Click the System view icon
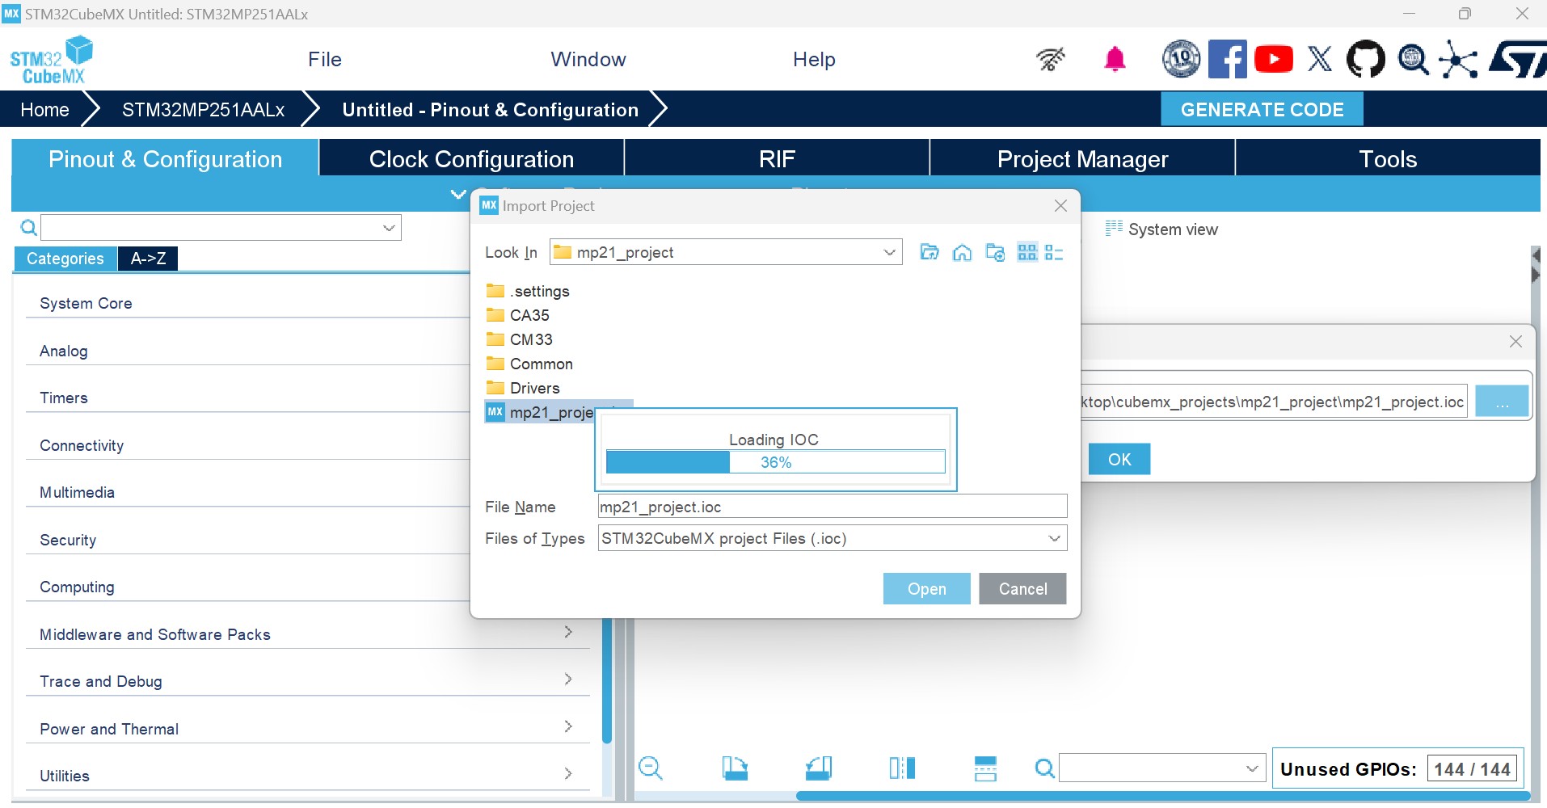 coord(1114,229)
